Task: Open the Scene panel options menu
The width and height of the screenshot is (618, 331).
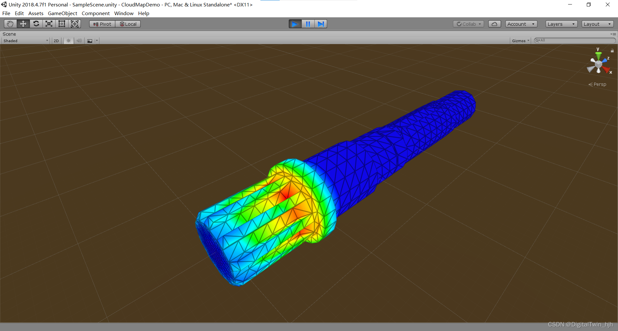Action: (613, 34)
